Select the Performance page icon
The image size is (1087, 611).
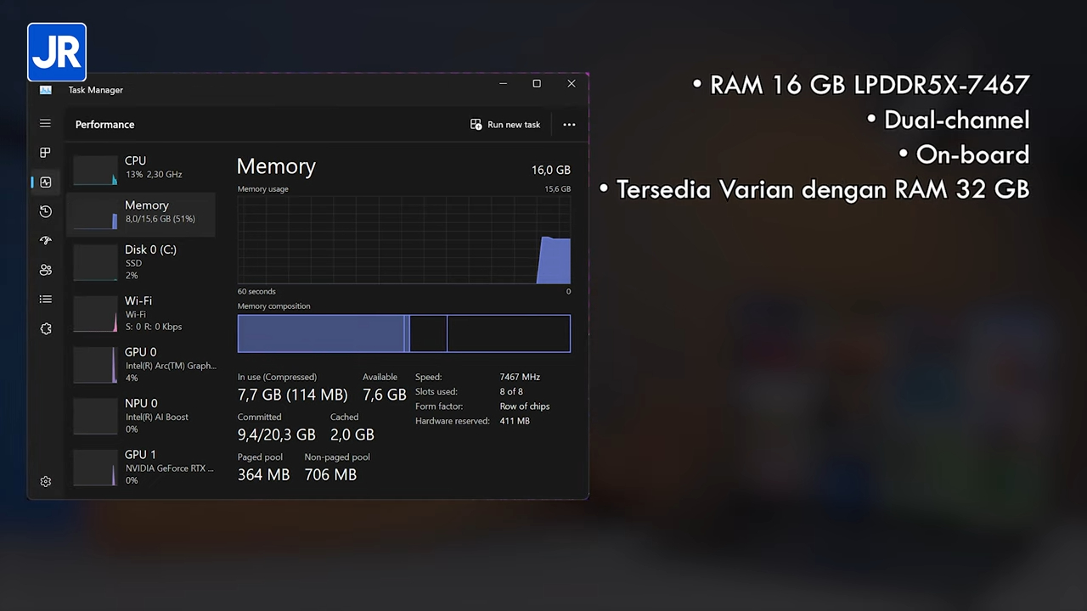pos(45,182)
